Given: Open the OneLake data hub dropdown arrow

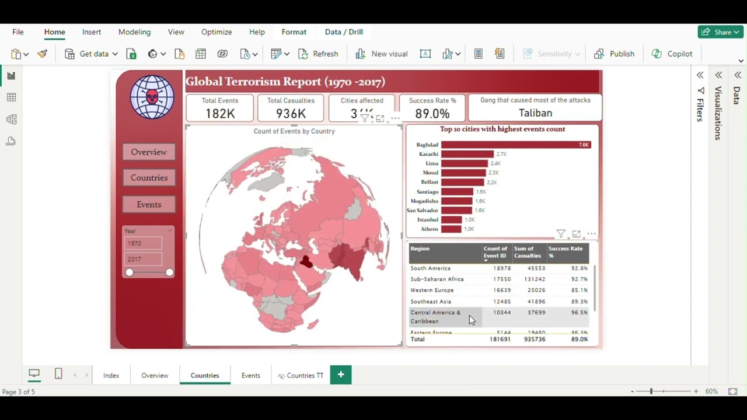Looking at the screenshot, I should click(x=163, y=54).
